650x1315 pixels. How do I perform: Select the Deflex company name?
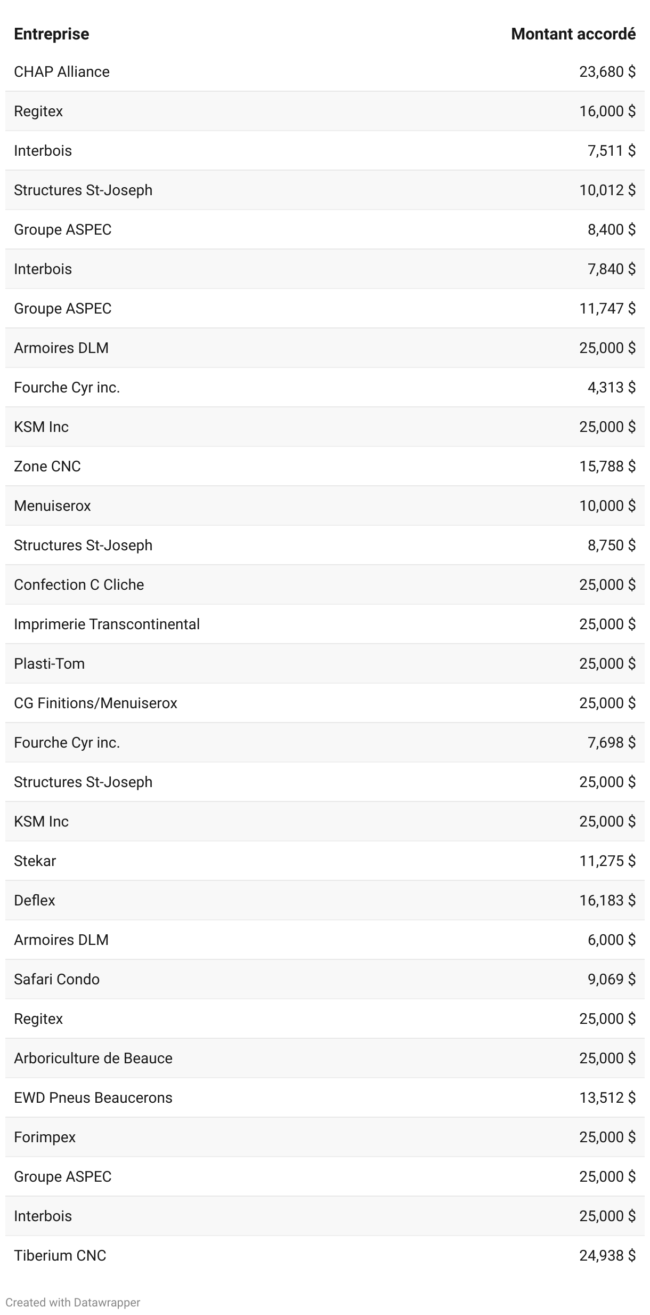(35, 901)
